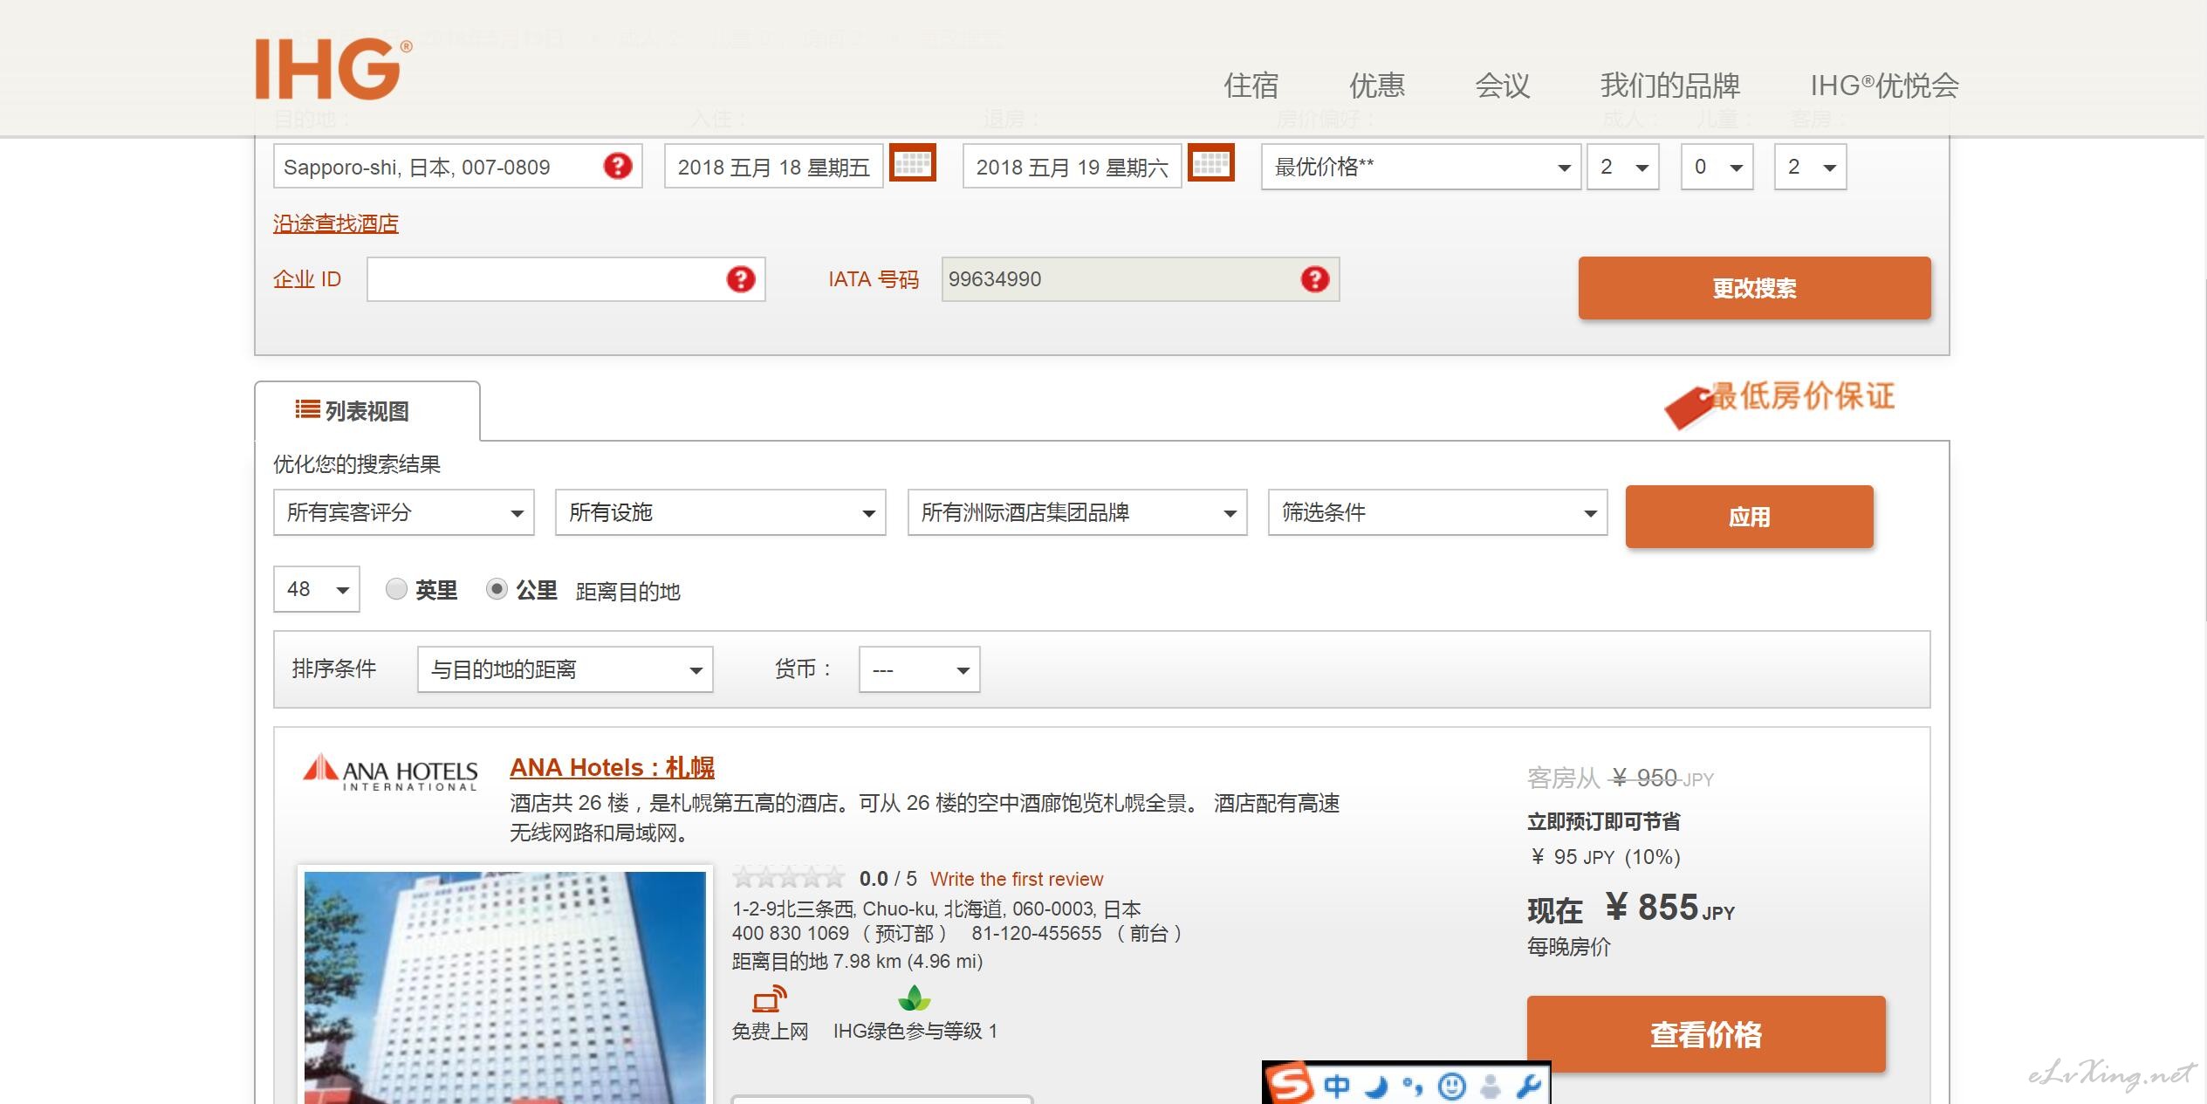Click the struck-through ¥ 950 JPY price
Screen dimensions: 2207x1104
[1662, 778]
